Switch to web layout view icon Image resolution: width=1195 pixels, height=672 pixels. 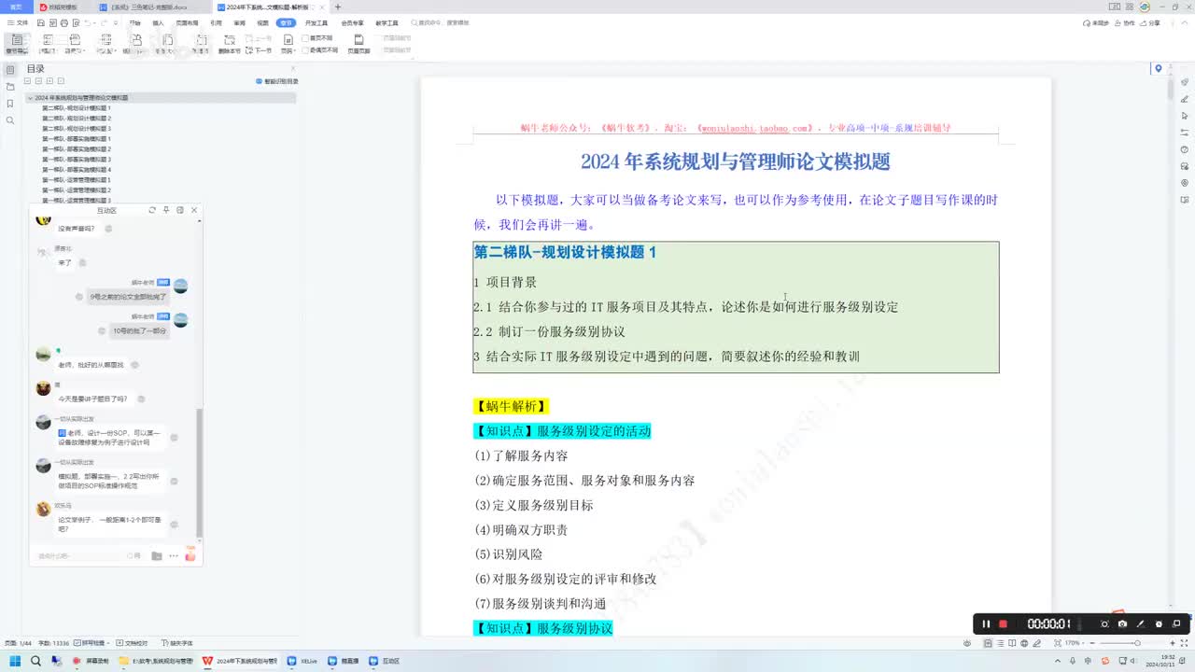(1025, 643)
